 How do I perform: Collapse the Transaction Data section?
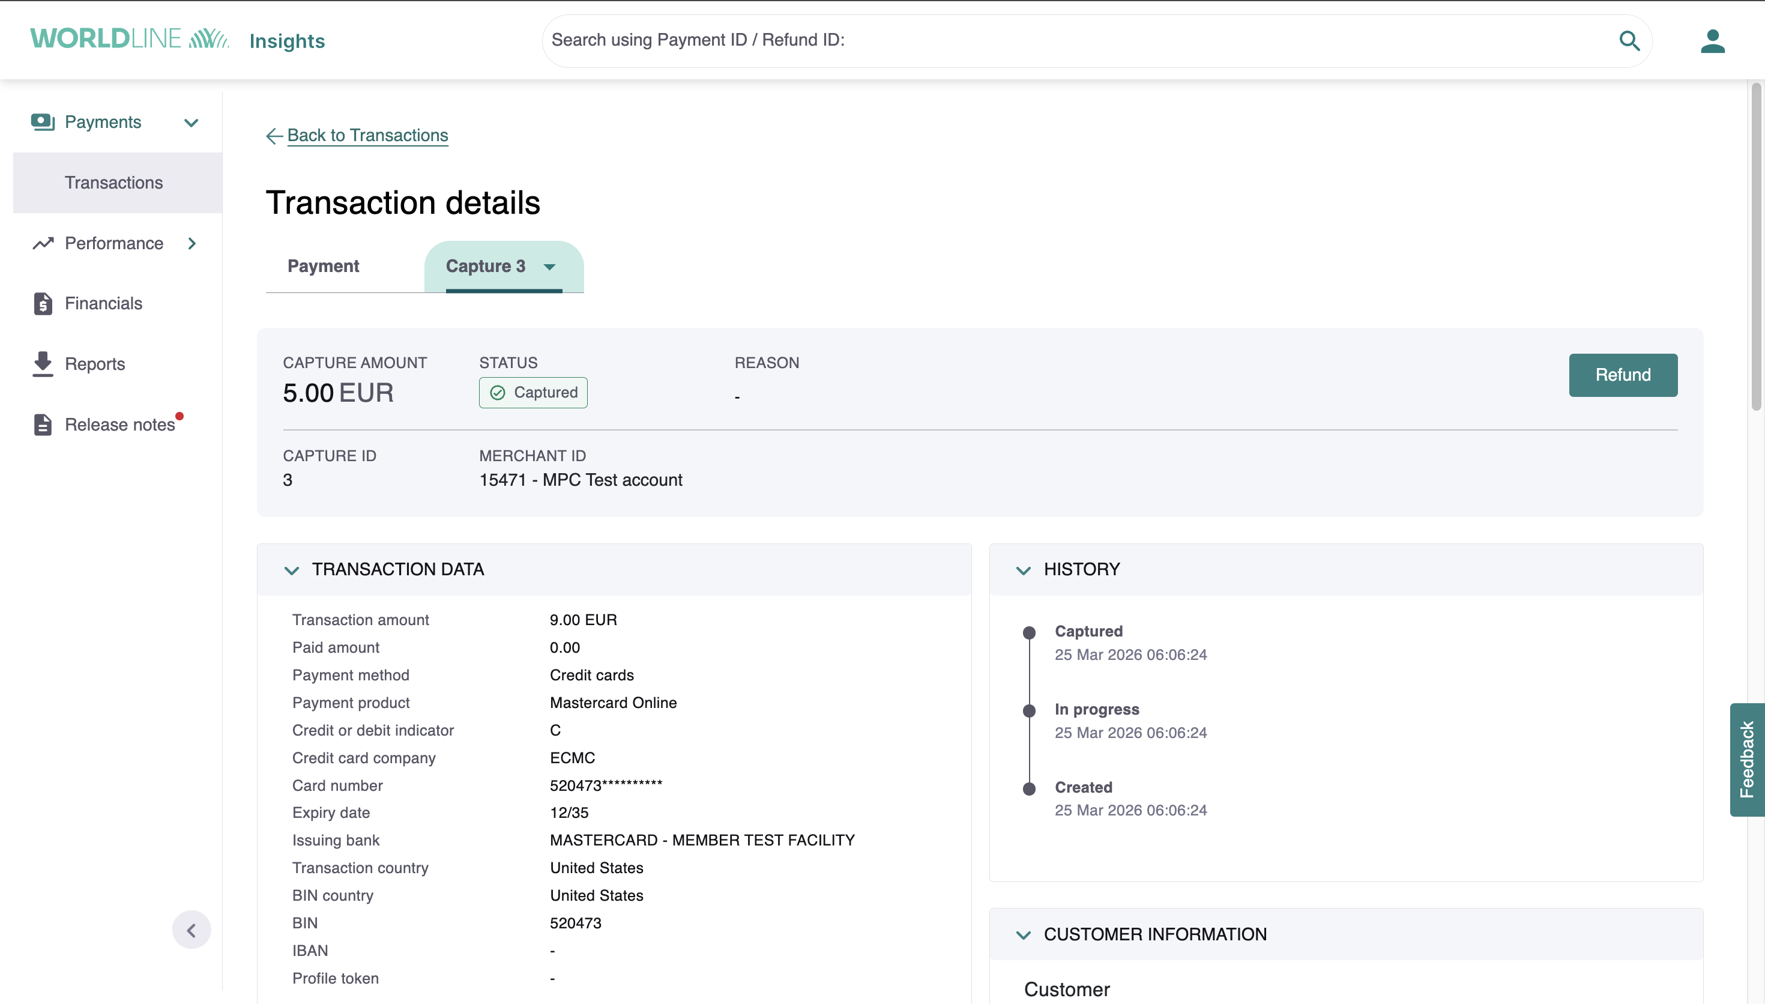(292, 571)
